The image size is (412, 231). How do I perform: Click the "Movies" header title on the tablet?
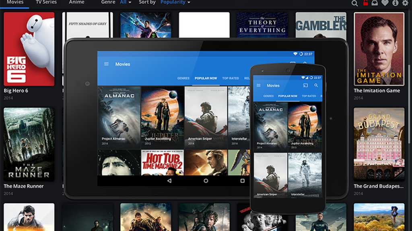123,64
